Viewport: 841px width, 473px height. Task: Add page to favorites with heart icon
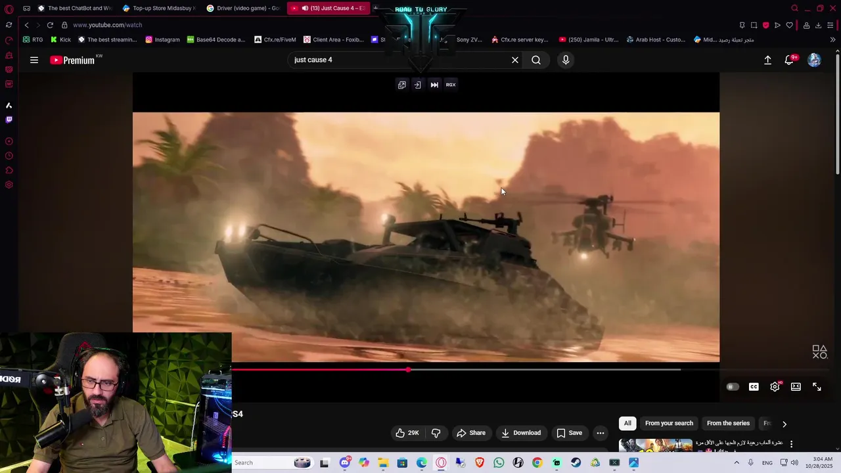click(x=789, y=25)
